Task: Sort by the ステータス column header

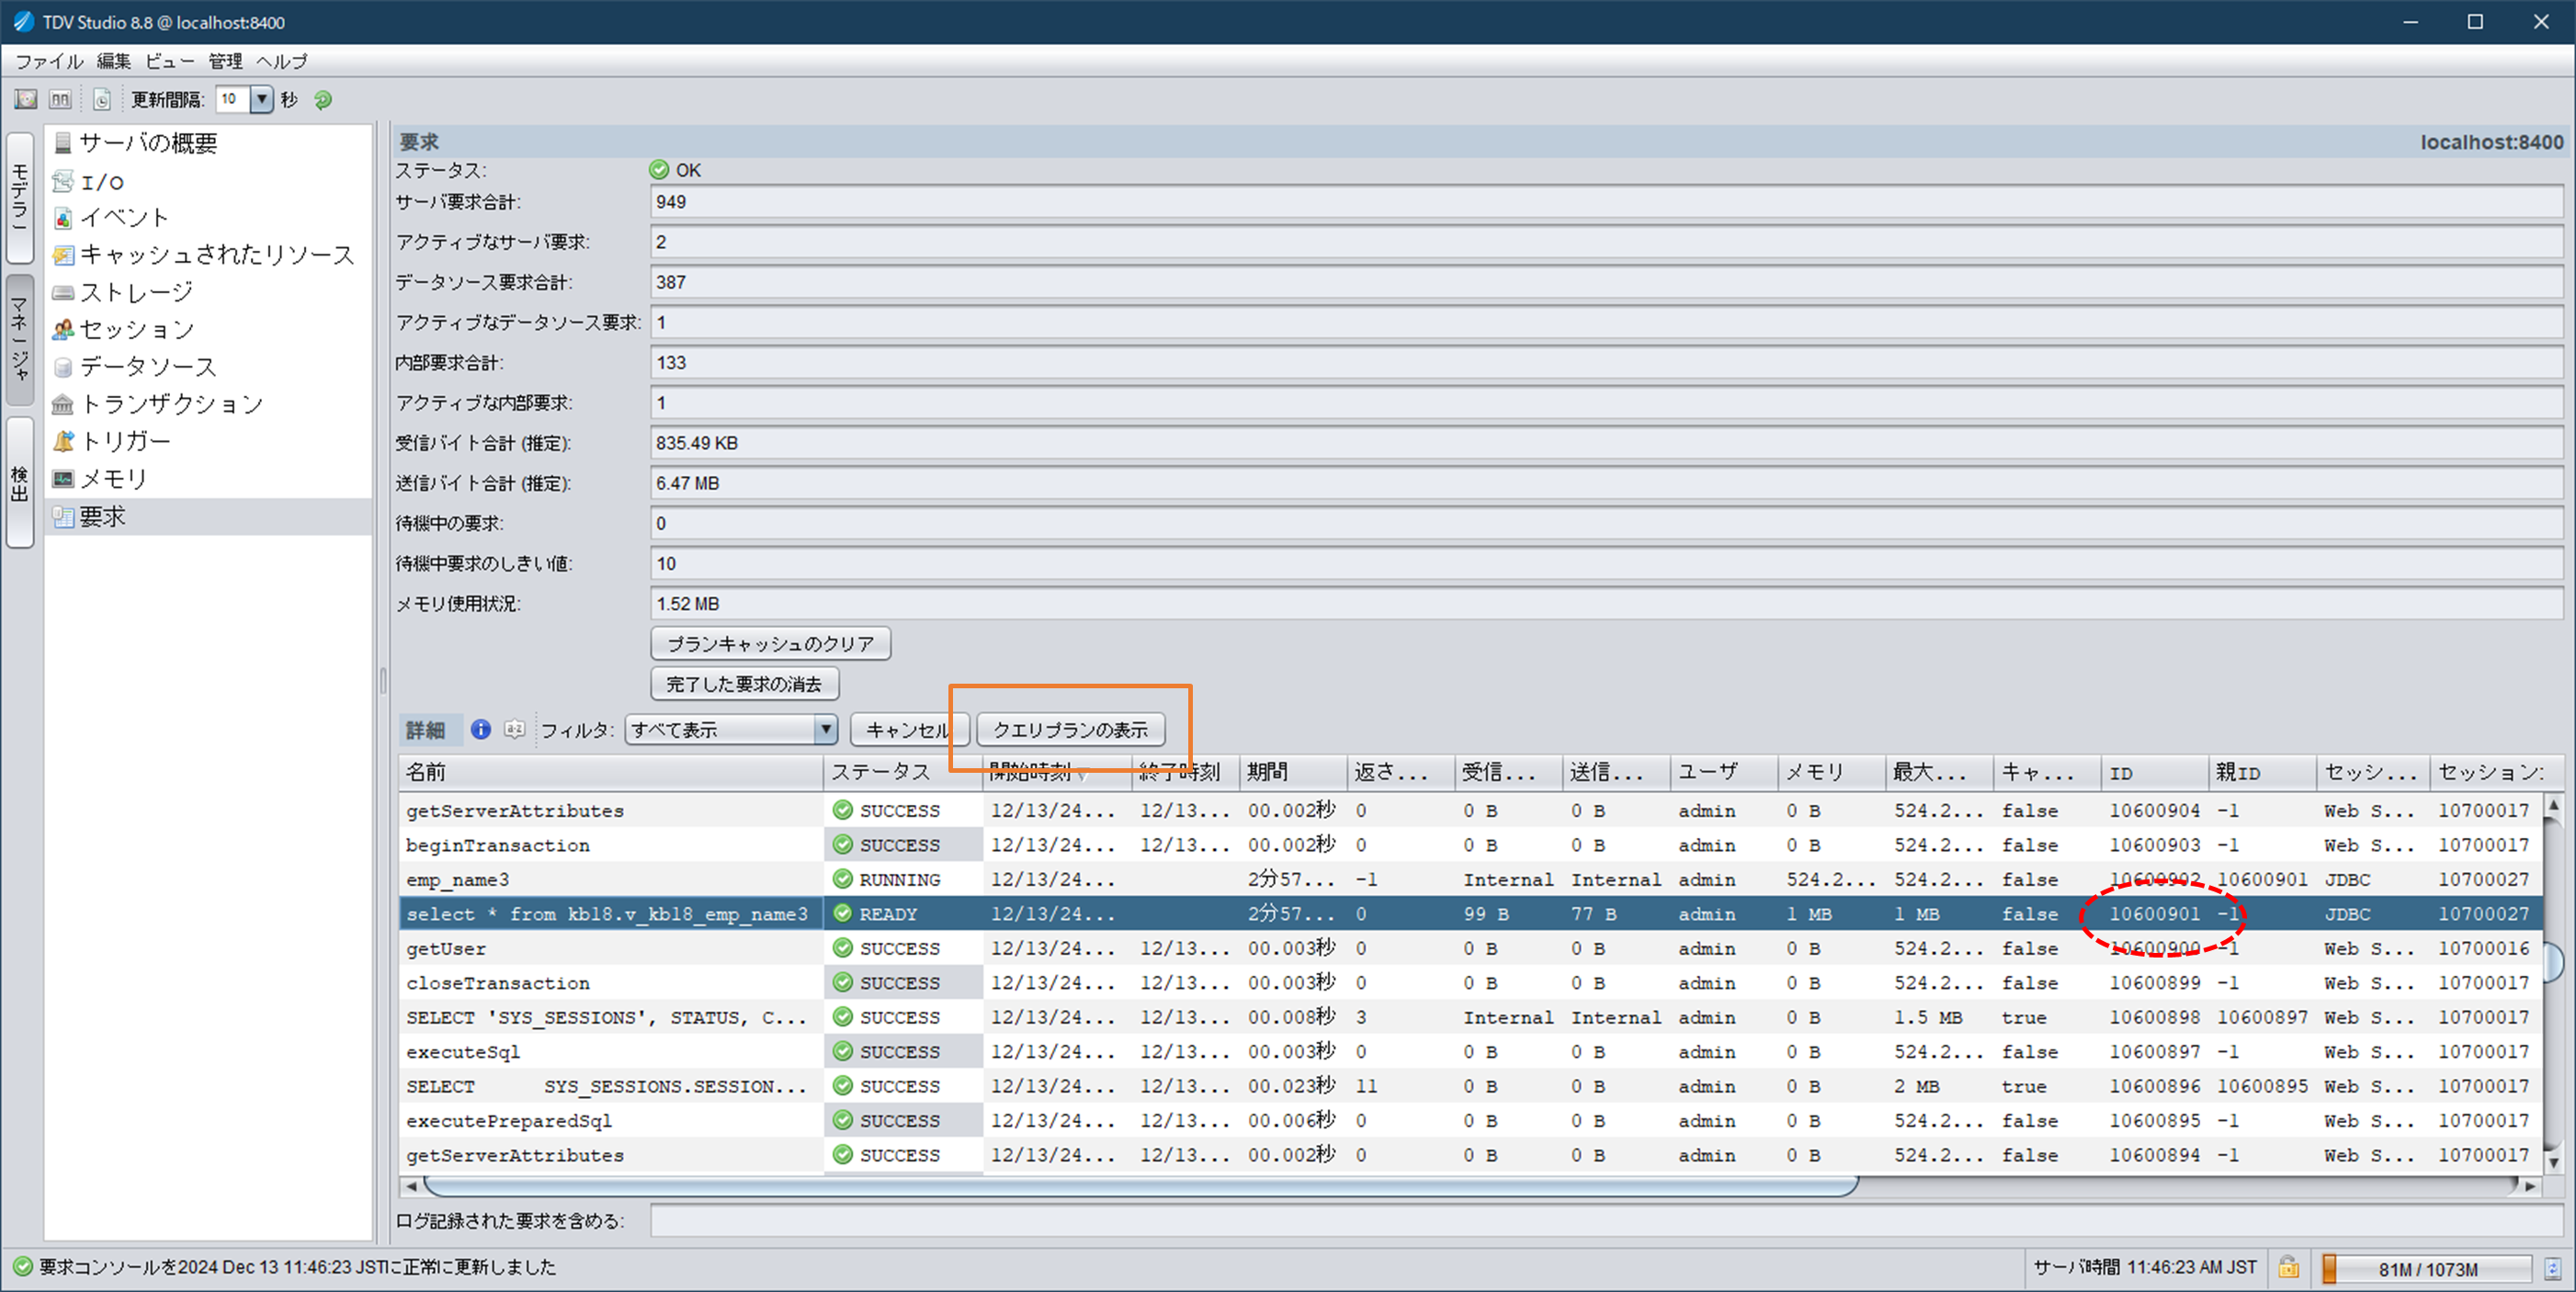Action: tap(903, 772)
